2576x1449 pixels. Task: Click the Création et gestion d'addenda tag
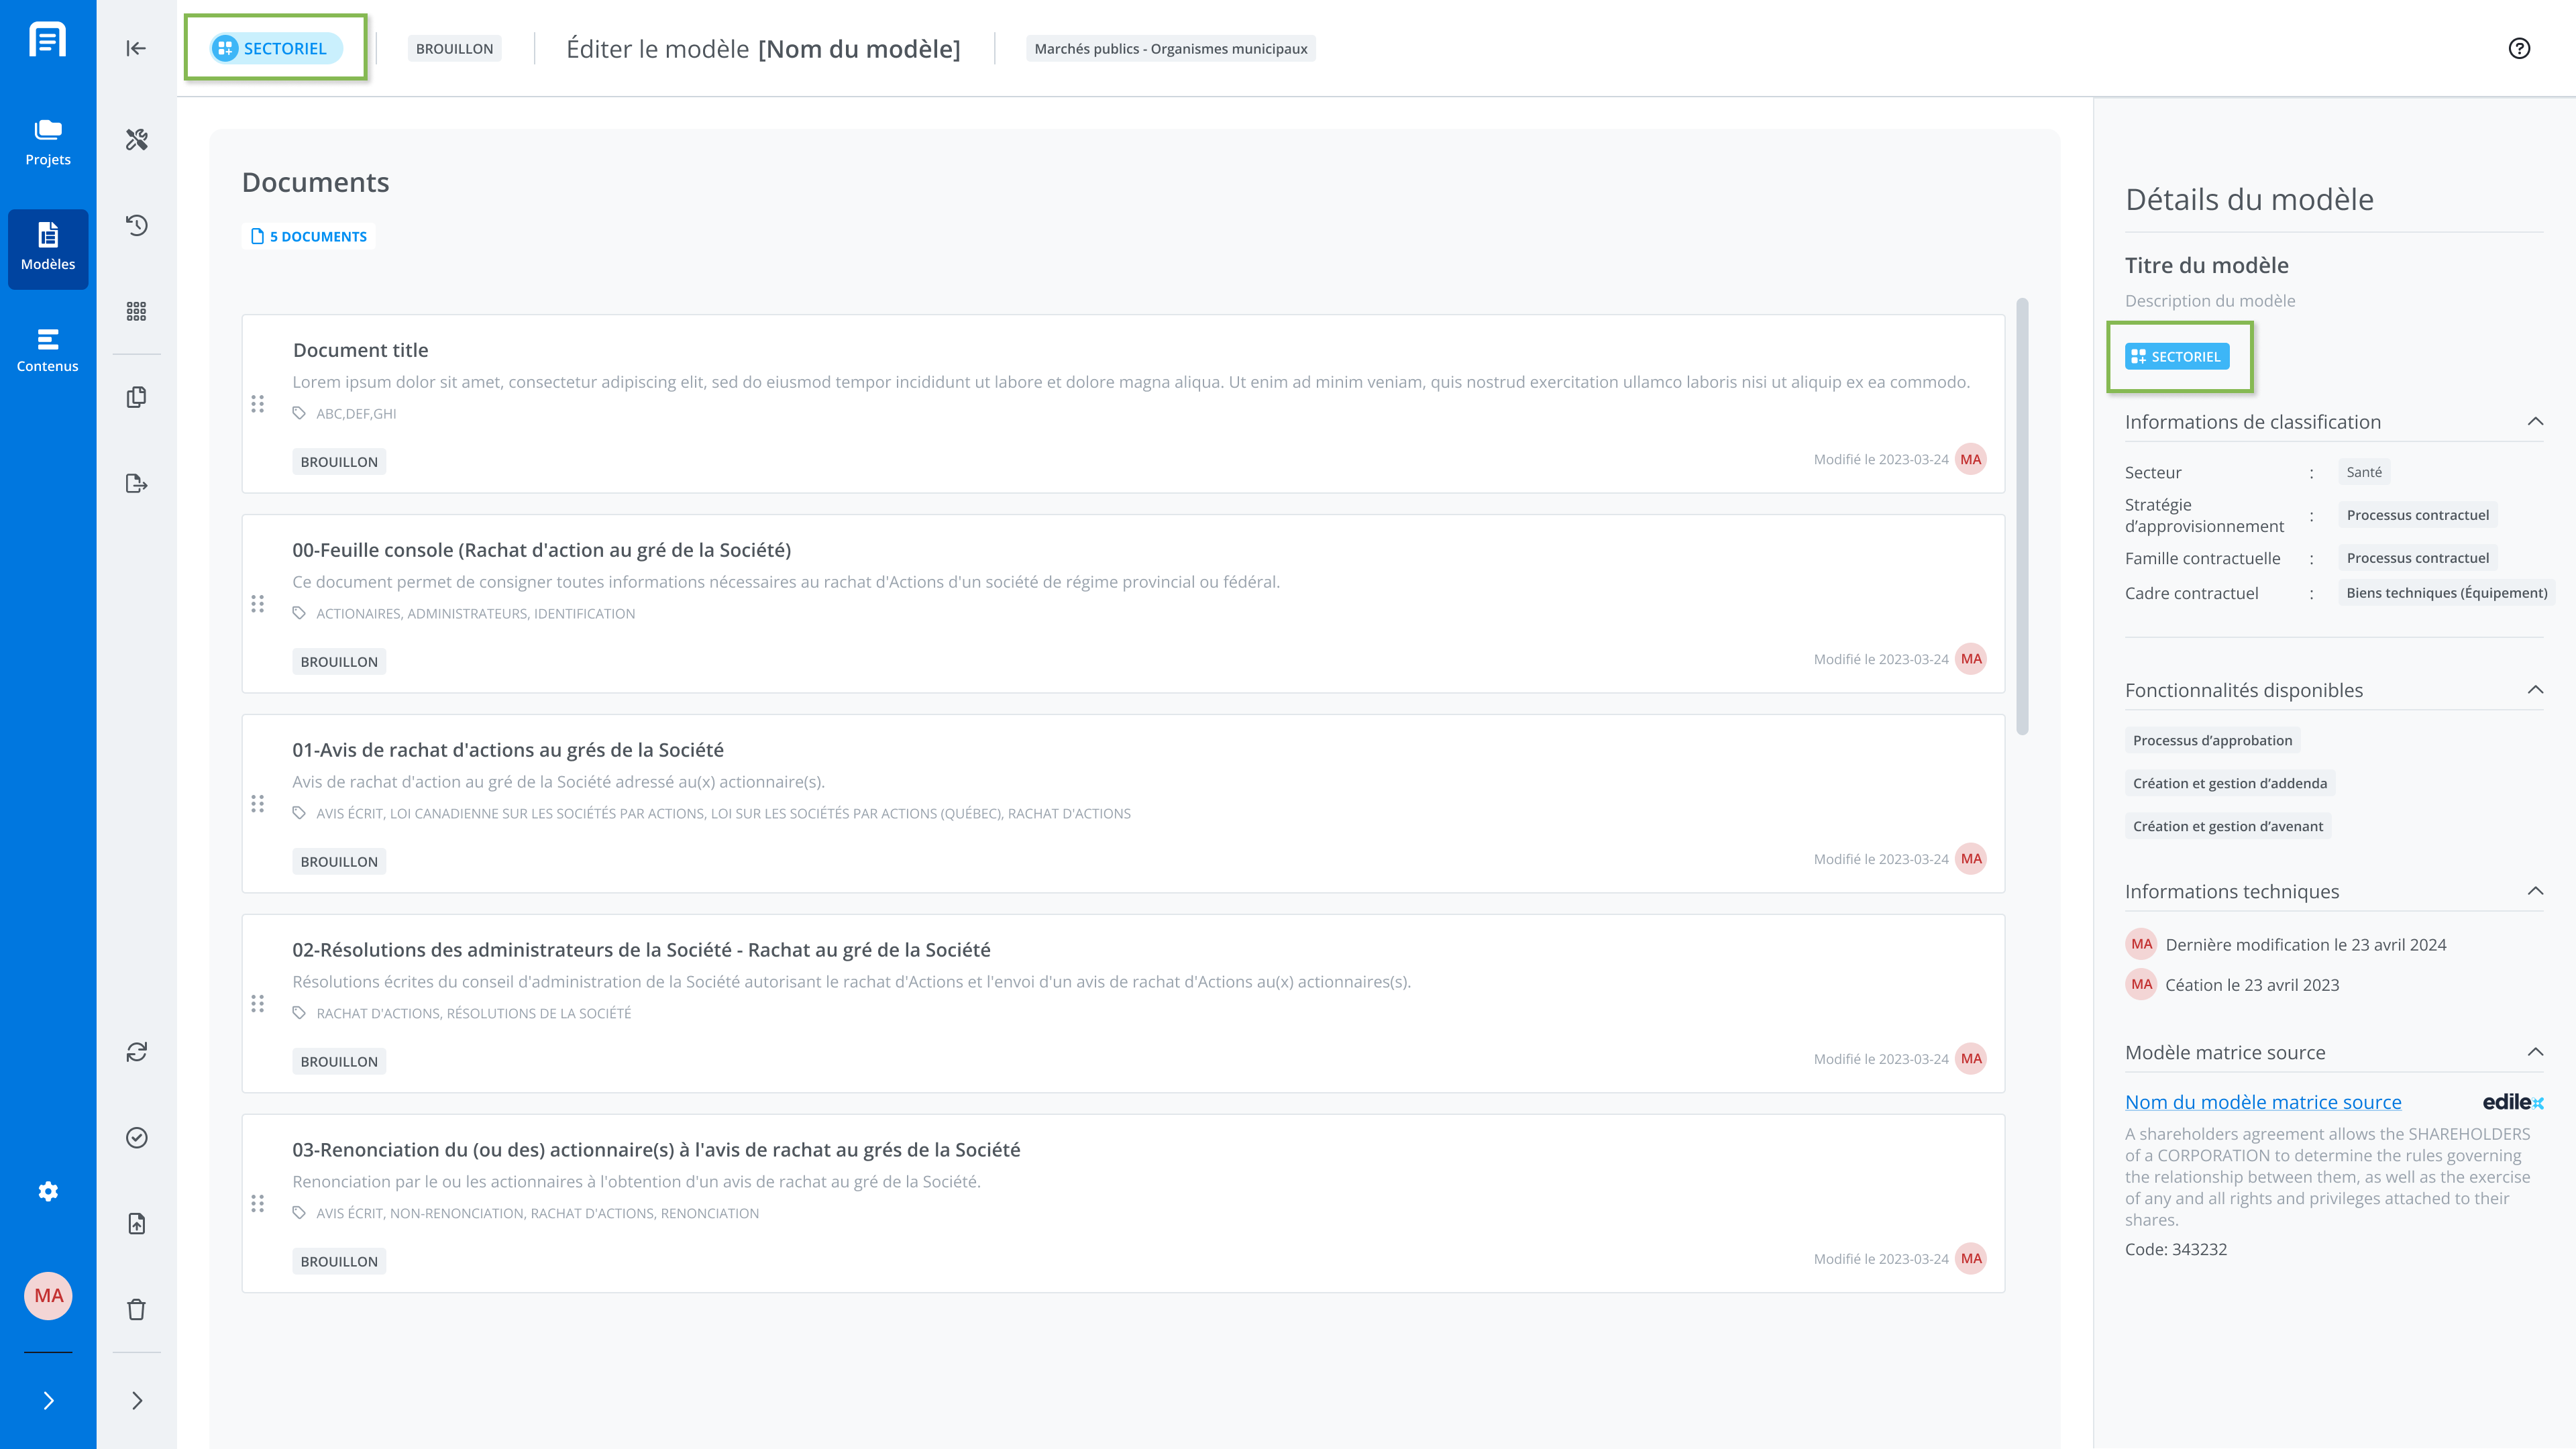pos(2229,783)
